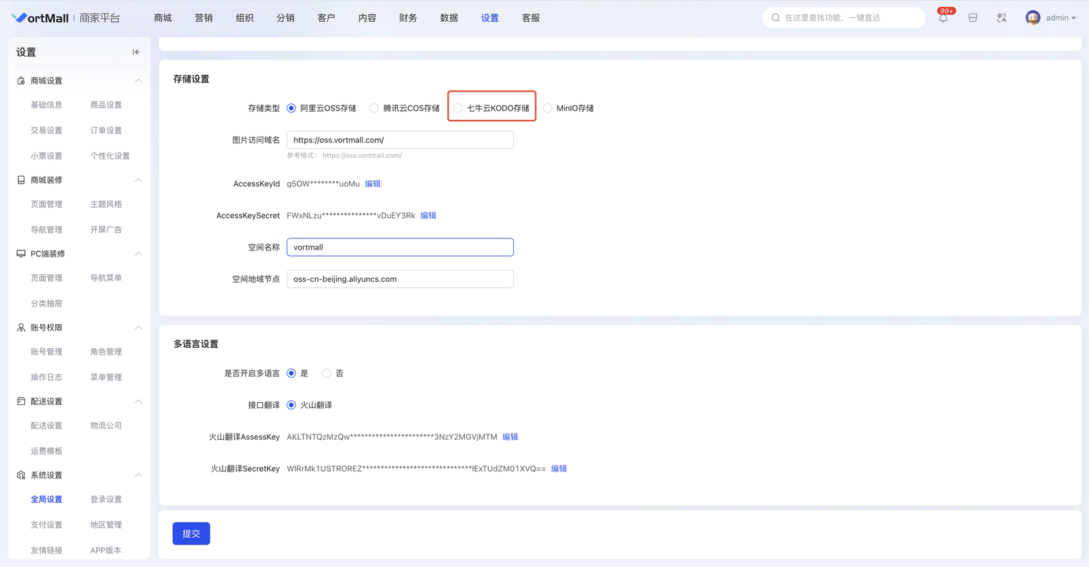Open the 营销 top menu
Image resolution: width=1089 pixels, height=567 pixels.
204,18
